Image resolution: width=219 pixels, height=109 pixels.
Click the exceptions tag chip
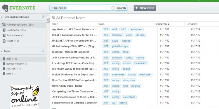129,97
